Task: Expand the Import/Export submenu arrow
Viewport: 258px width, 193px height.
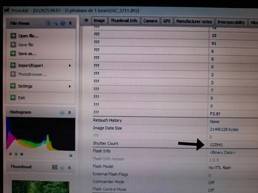Action: point(70,66)
